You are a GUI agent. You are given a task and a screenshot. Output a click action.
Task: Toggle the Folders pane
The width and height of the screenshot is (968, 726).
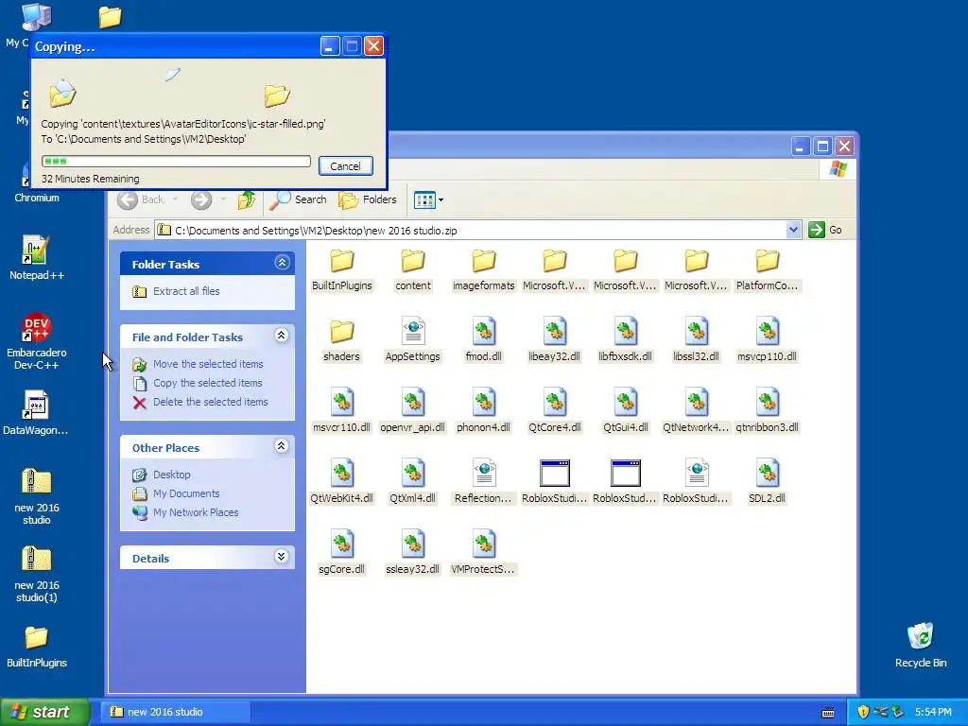pos(368,199)
